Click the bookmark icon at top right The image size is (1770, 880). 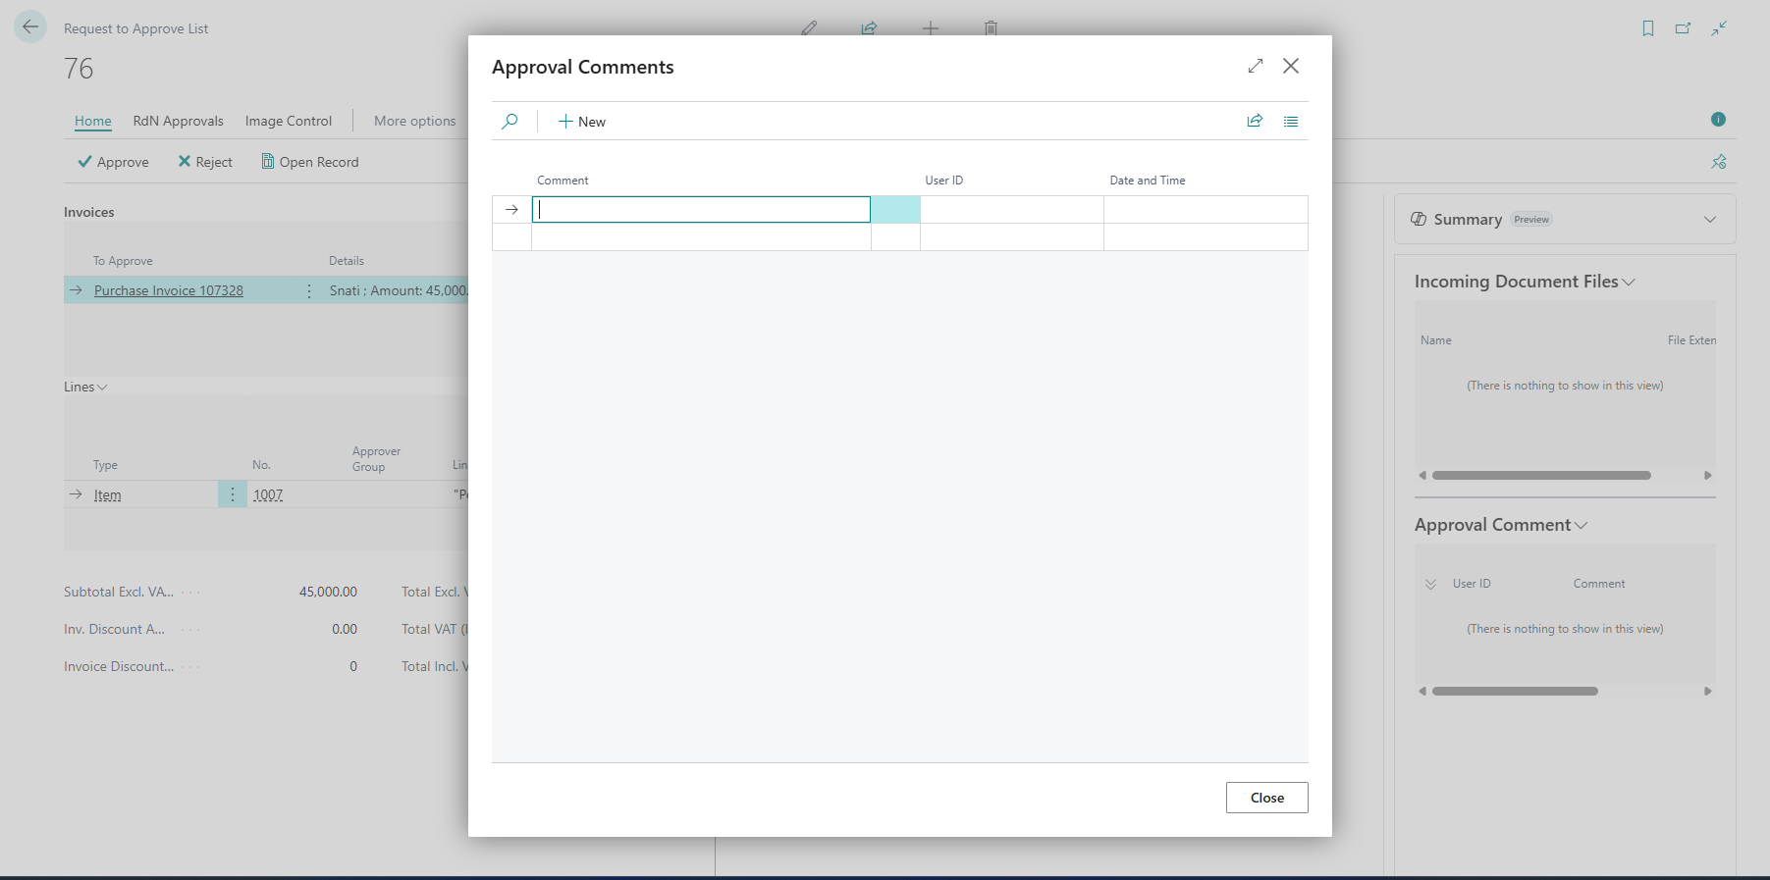[1648, 28]
